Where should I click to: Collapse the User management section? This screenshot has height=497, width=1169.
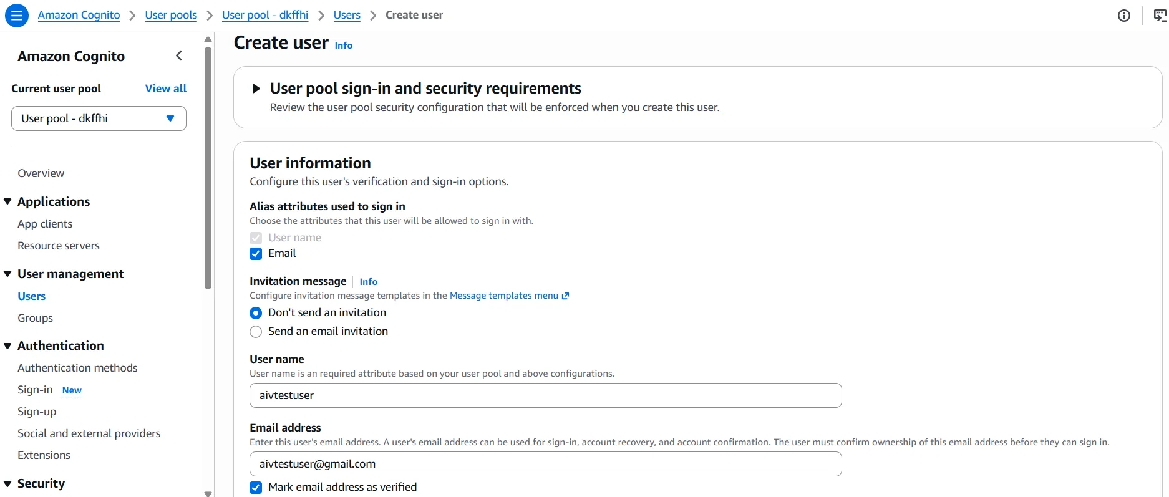click(7, 274)
